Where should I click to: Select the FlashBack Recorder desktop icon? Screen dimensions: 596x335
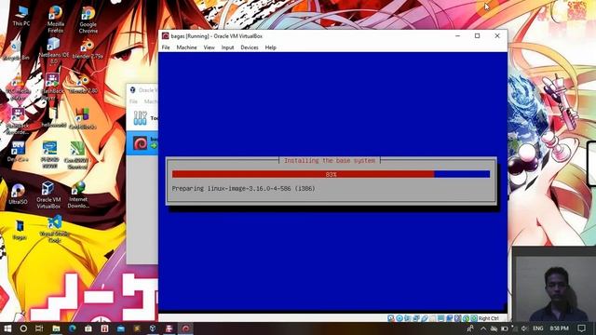click(17, 121)
